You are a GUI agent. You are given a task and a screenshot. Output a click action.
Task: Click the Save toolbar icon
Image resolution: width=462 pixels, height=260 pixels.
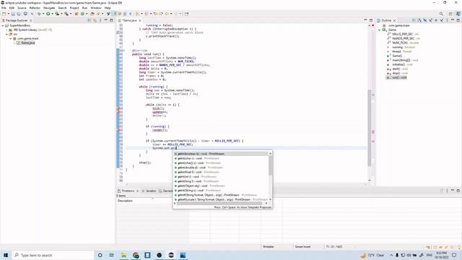pyautogui.click(x=13, y=14)
